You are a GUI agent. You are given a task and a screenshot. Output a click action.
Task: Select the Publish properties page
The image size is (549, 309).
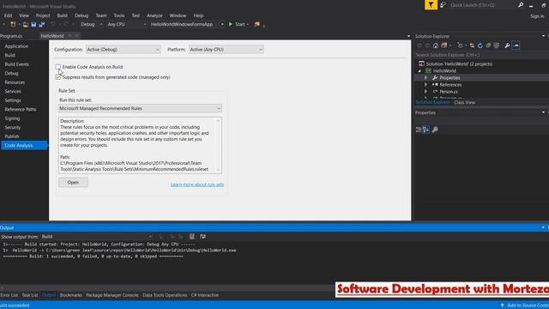12,136
